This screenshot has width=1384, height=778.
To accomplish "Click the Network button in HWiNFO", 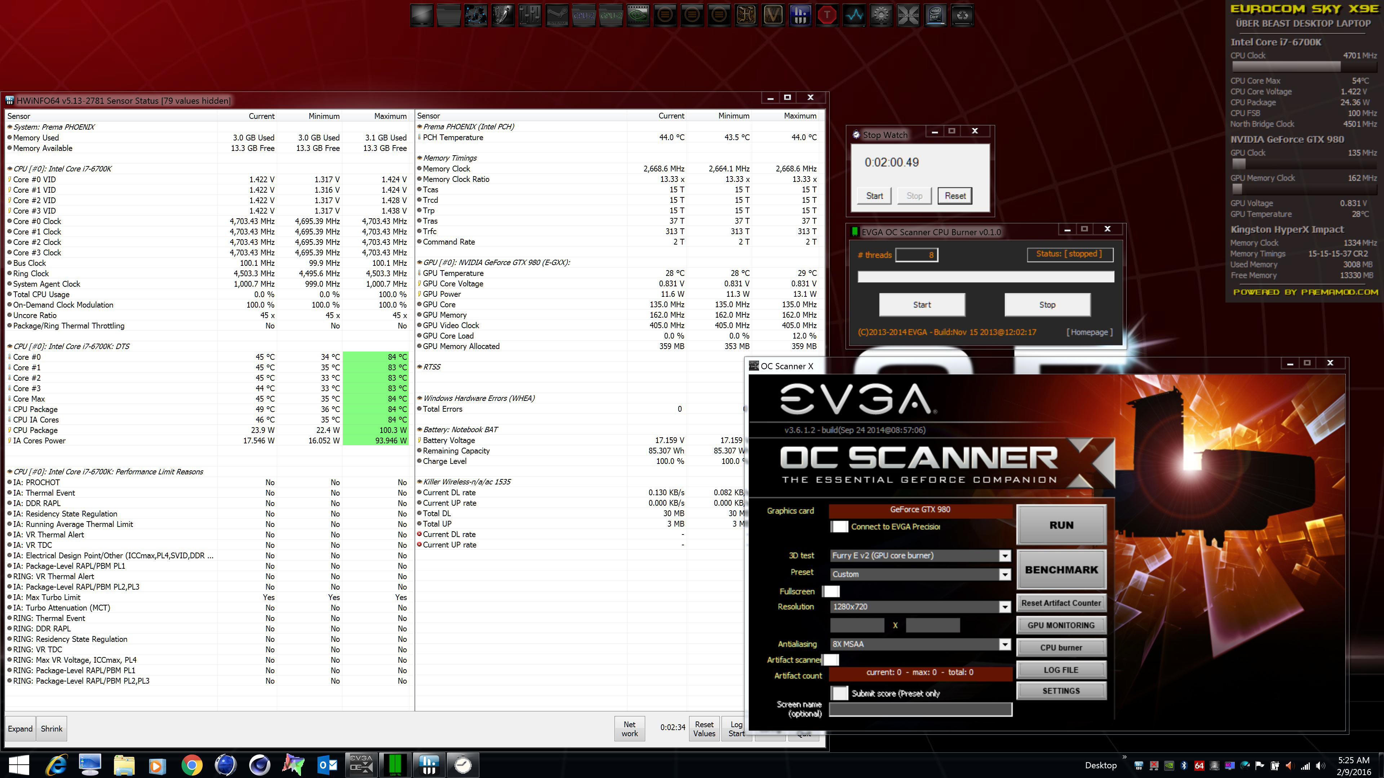I will pyautogui.click(x=630, y=729).
